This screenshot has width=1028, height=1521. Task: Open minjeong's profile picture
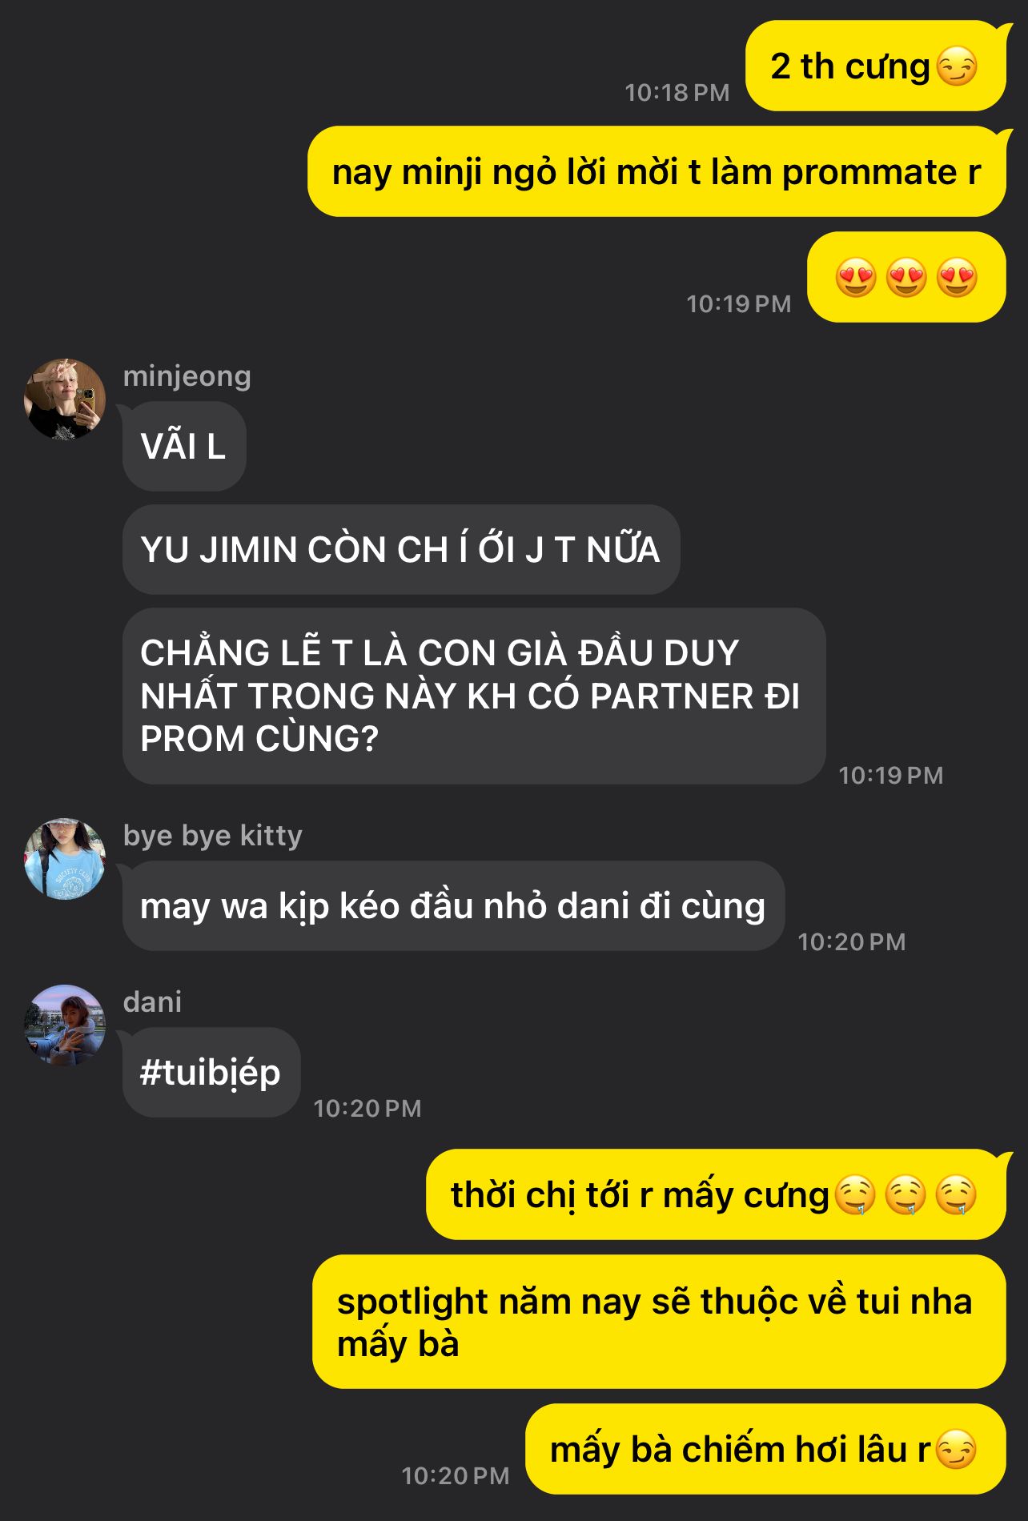point(65,399)
